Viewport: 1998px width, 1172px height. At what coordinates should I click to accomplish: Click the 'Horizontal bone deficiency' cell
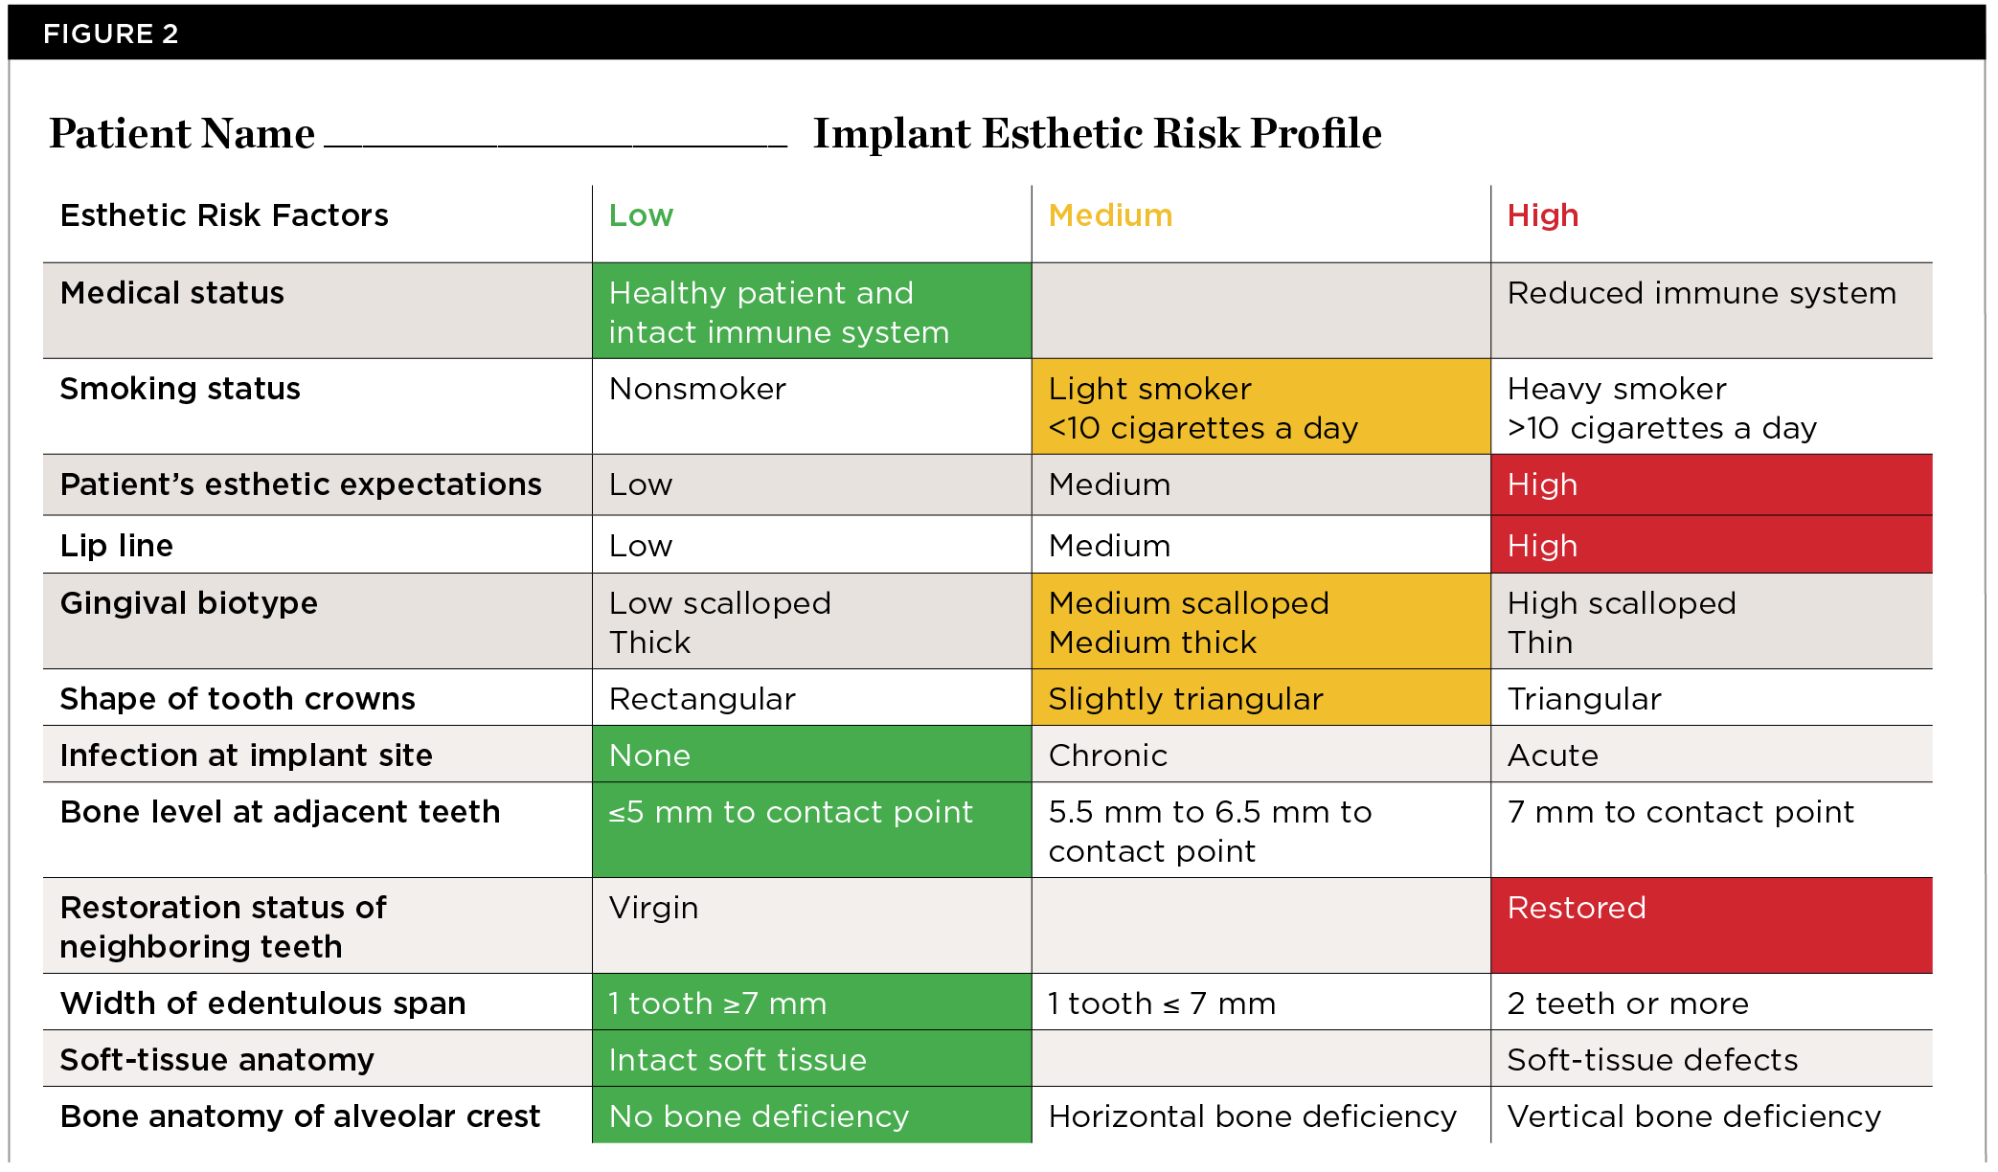click(x=1252, y=1116)
